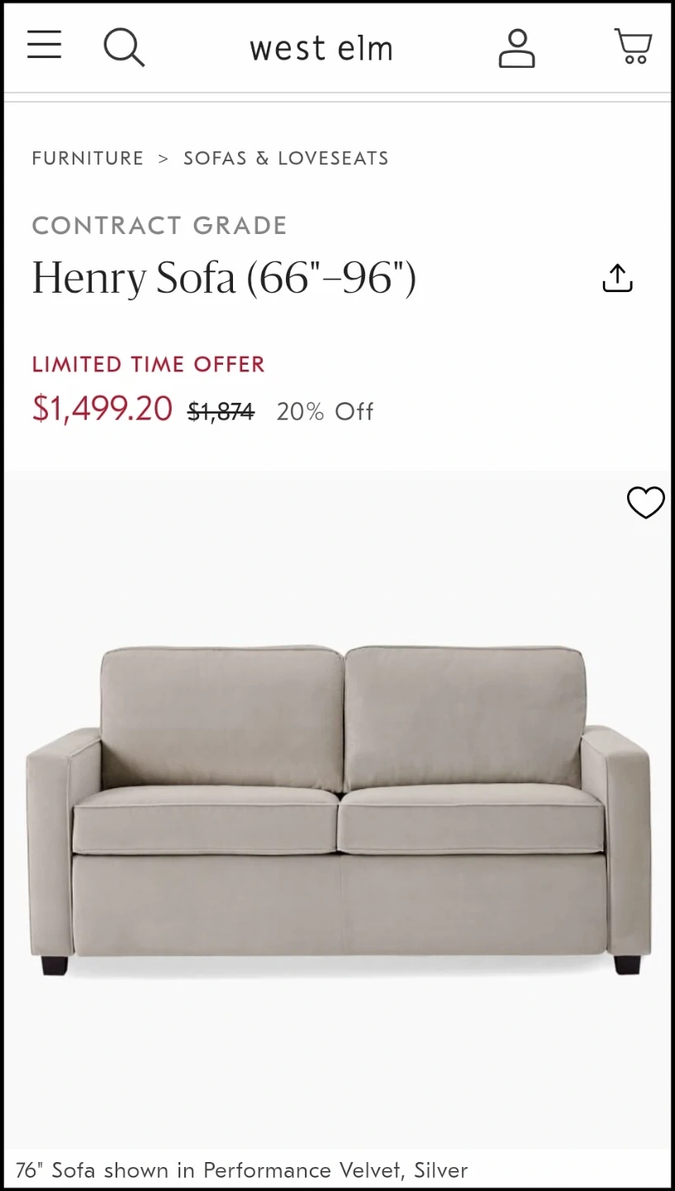Navigate to Furniture breadcrumb

click(x=88, y=158)
